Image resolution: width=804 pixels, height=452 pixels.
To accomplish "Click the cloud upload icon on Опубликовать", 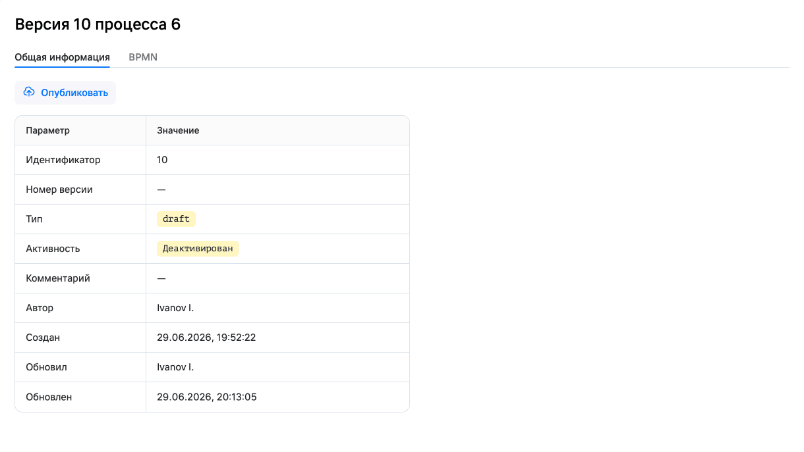I will pos(29,92).
